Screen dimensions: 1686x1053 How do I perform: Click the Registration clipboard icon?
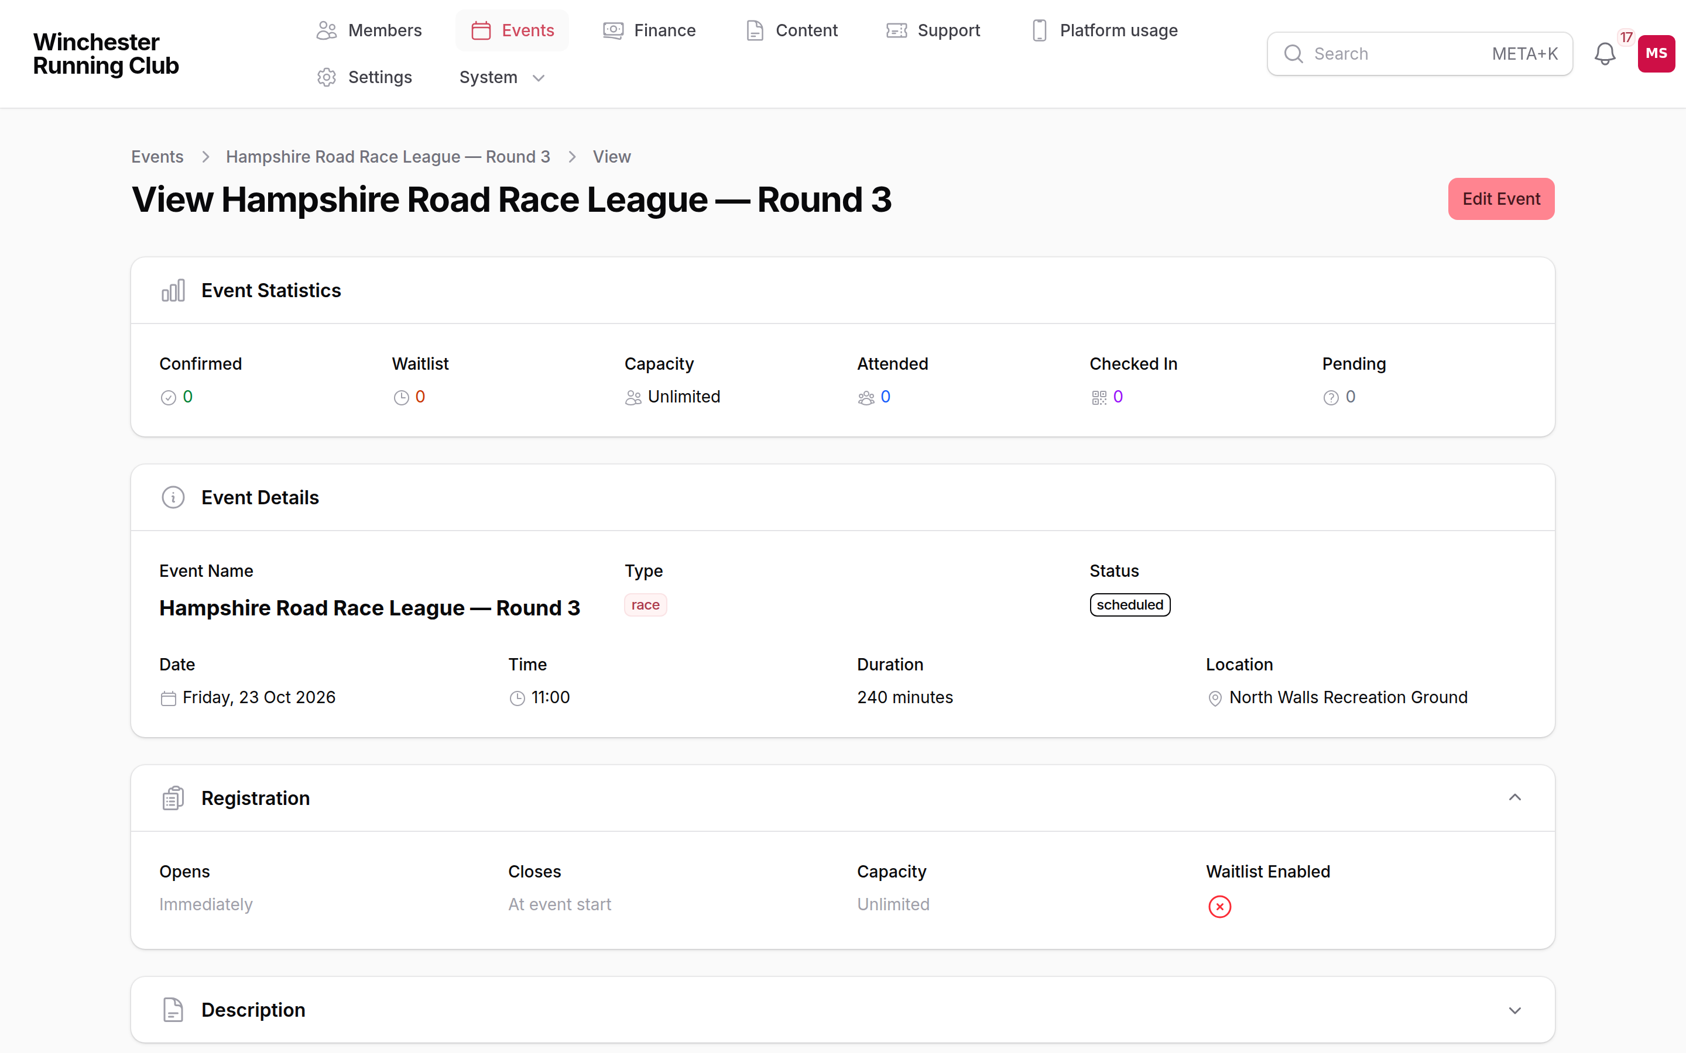coord(173,798)
